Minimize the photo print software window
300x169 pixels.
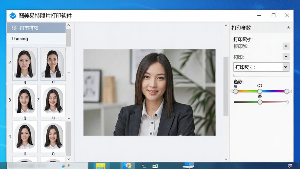coord(259,15)
